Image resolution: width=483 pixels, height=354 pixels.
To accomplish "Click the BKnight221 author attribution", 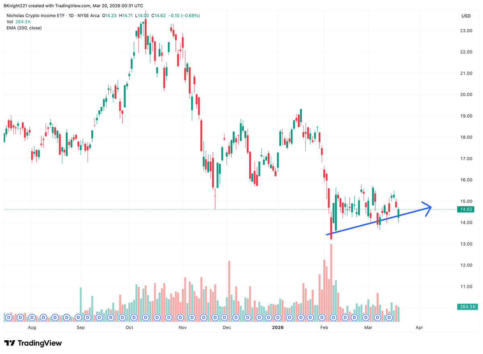I will pos(16,6).
